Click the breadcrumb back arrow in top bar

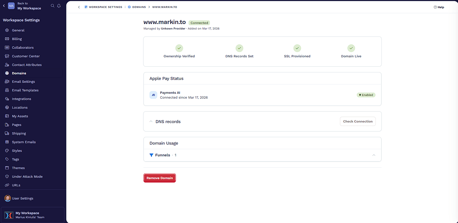[x=79, y=7]
